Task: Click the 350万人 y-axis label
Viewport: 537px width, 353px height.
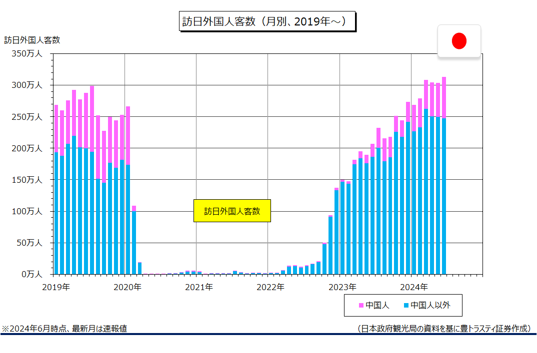Action: click(x=27, y=54)
